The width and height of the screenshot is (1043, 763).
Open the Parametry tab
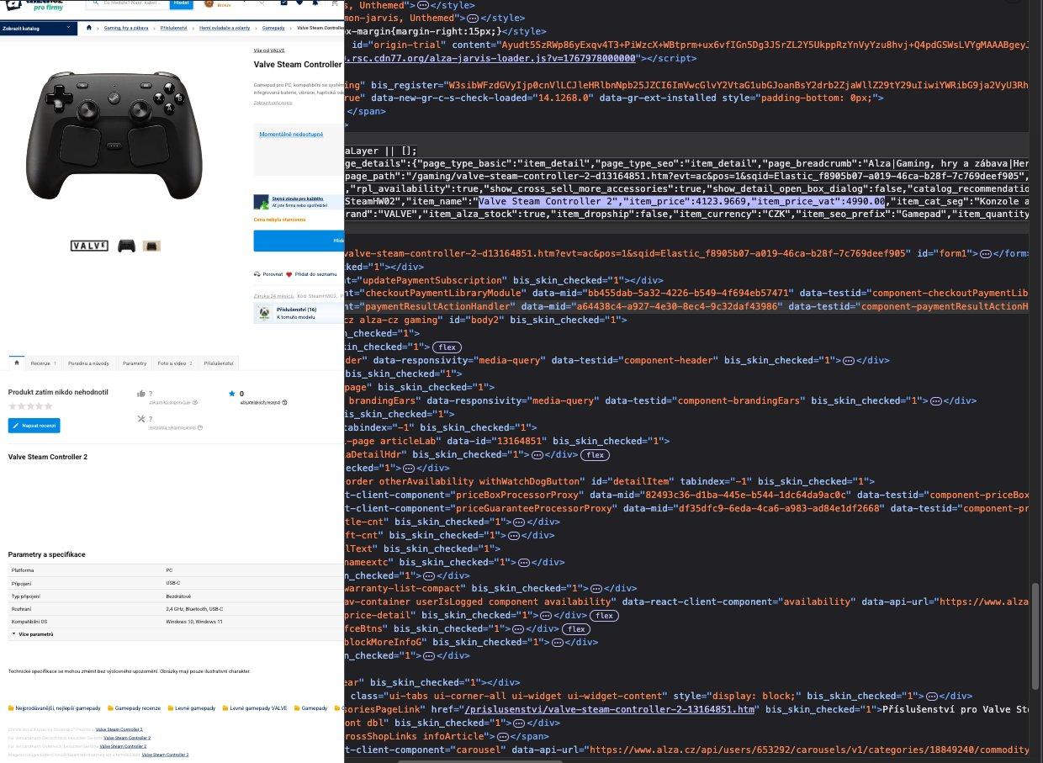[134, 363]
